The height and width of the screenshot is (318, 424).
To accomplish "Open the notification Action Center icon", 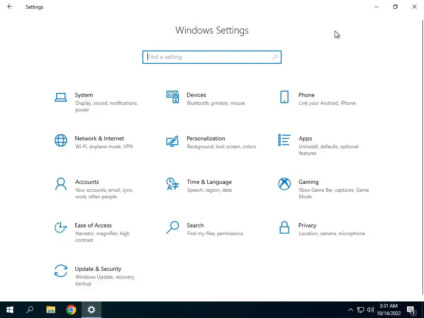I will (x=411, y=310).
